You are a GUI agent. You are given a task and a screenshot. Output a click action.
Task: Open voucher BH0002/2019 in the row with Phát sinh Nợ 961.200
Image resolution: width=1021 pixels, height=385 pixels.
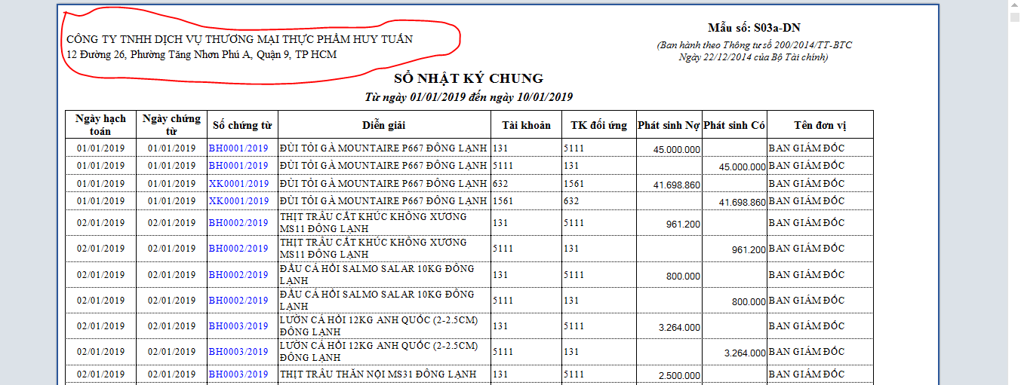coord(238,223)
